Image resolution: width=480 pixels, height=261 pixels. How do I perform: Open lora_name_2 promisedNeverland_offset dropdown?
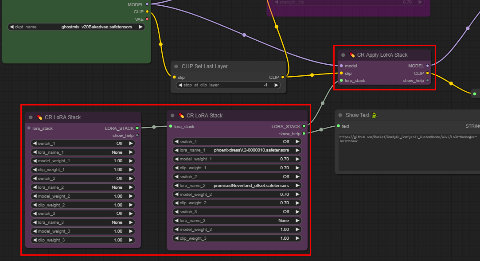pos(237,185)
